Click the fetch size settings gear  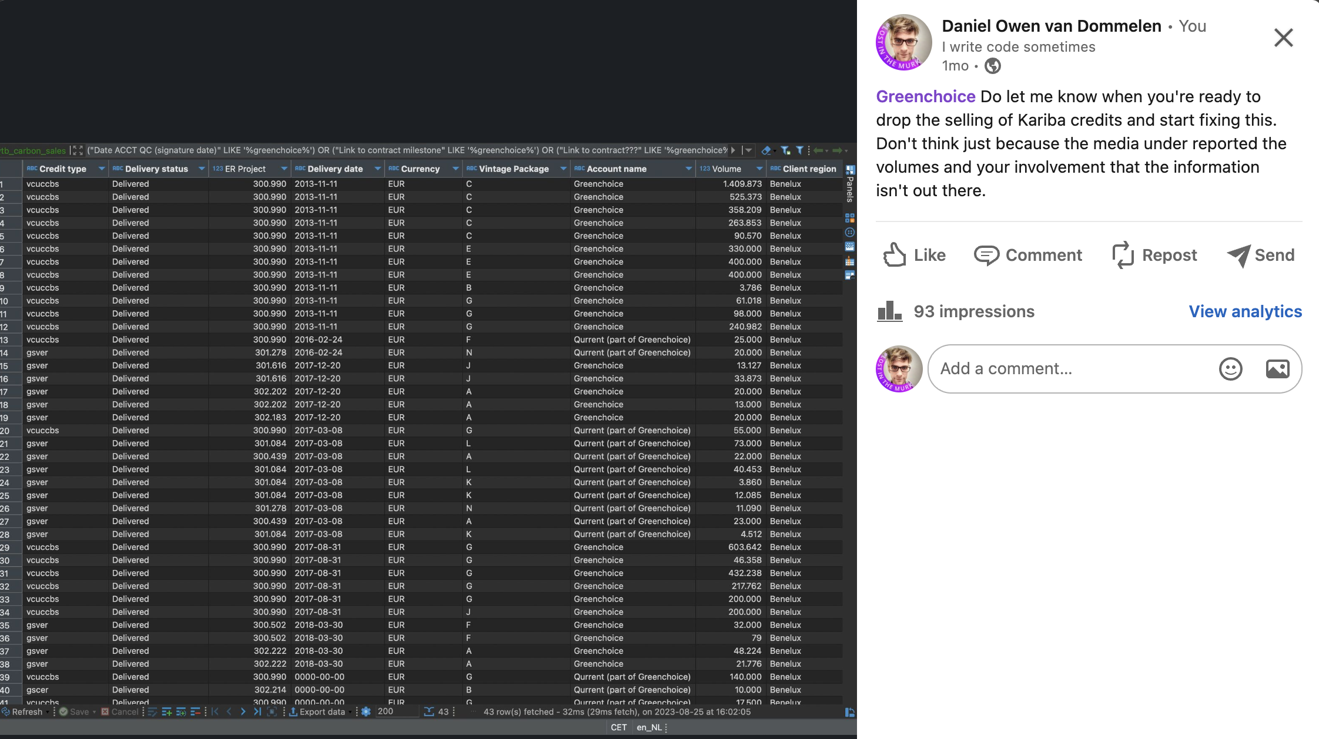coord(366,712)
